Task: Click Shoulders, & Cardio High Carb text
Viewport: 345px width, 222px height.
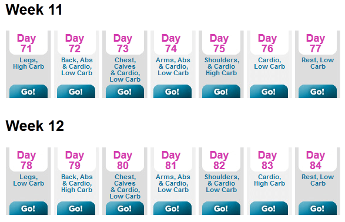Action: pos(222,66)
